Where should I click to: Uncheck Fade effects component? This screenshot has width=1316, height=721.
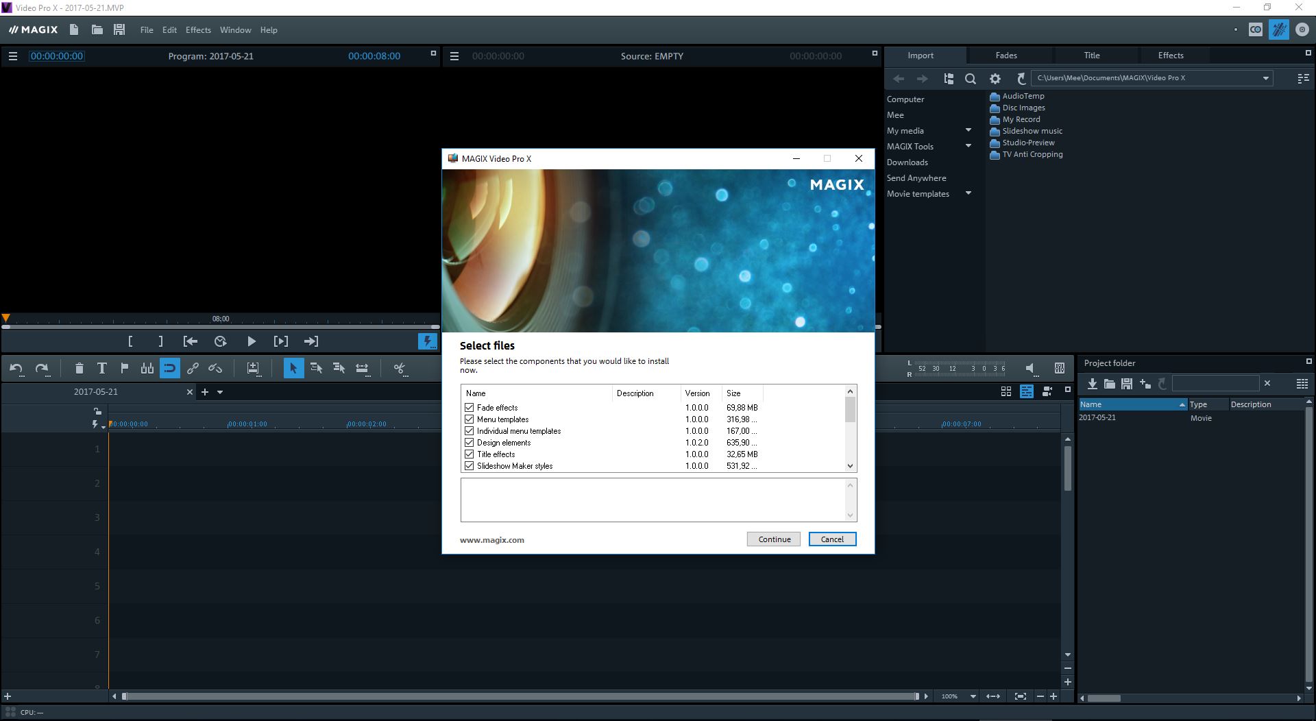470,407
